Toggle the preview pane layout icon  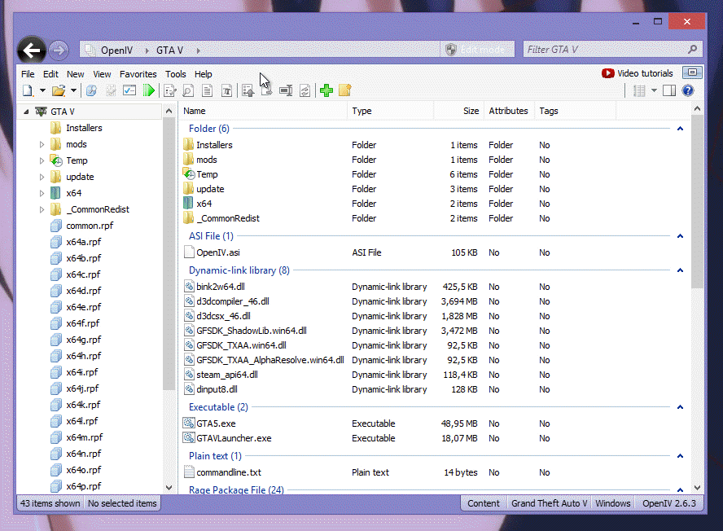pyautogui.click(x=669, y=90)
